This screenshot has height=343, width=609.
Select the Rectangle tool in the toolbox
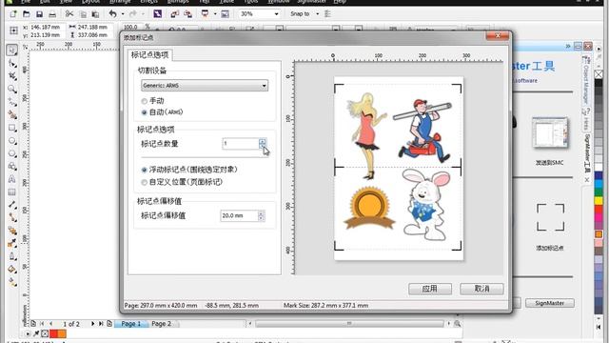[x=12, y=128]
